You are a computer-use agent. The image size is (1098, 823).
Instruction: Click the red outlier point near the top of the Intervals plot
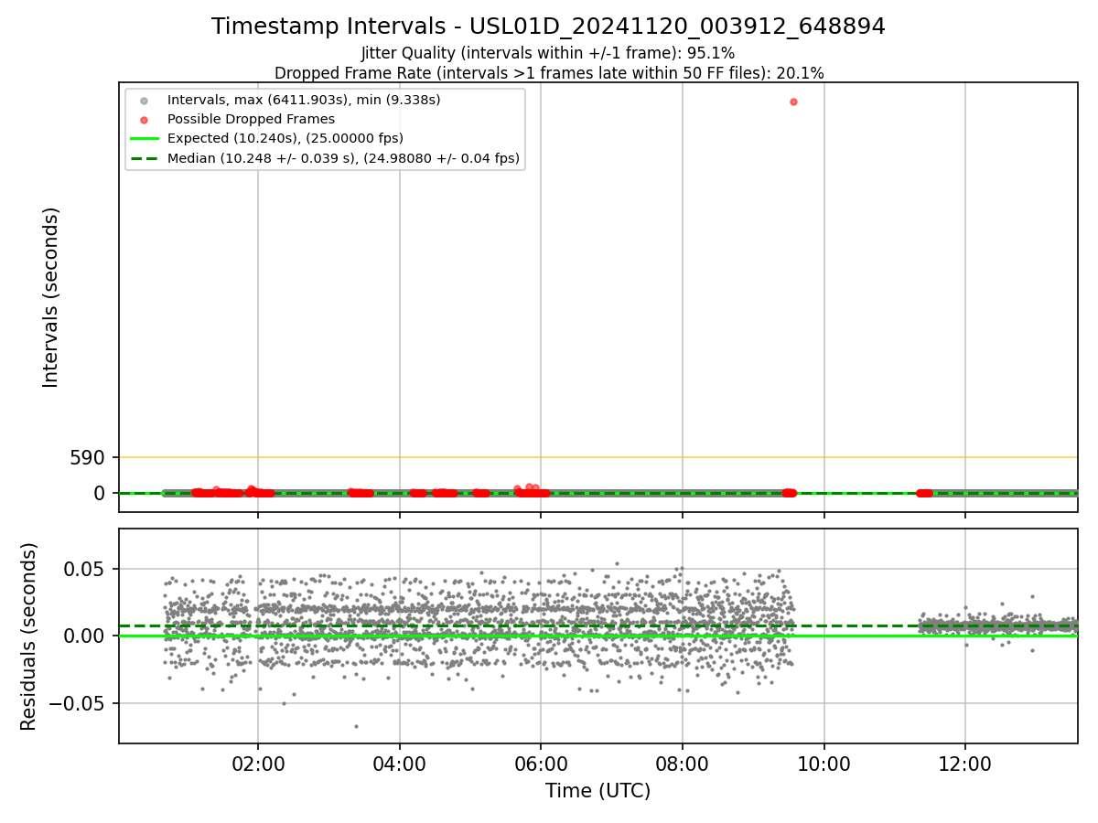click(x=793, y=102)
